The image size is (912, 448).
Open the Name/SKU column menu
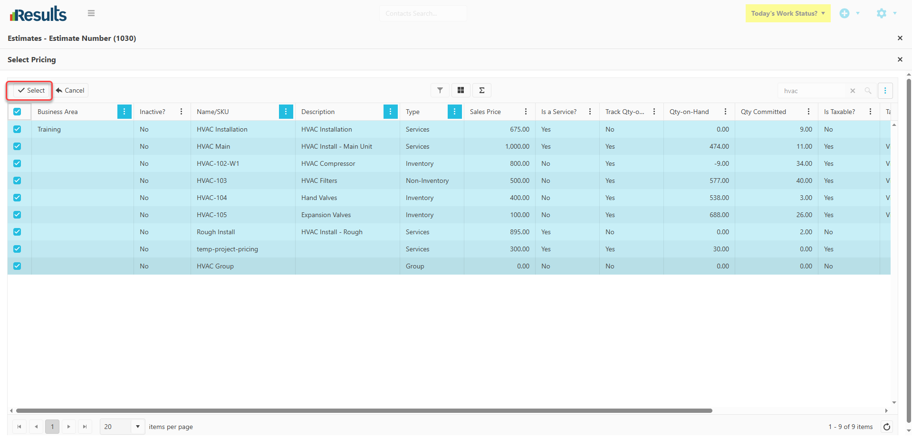pyautogui.click(x=286, y=112)
